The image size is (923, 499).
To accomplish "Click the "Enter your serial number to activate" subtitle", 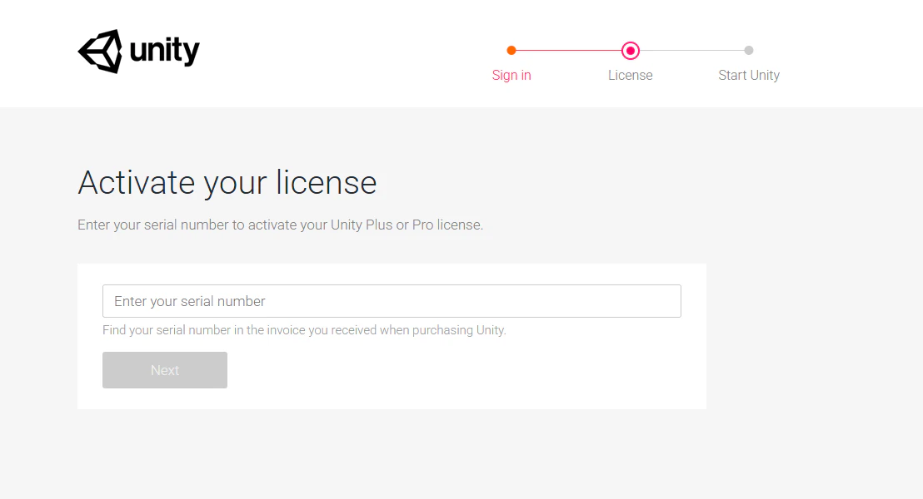I will [280, 225].
